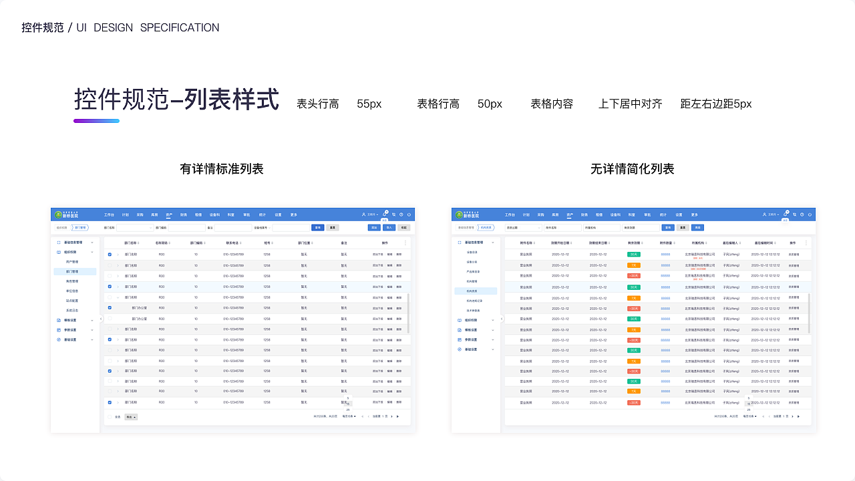Go to next page in simplified list pagination
Viewport: 855px width, 481px height.
pos(792,416)
